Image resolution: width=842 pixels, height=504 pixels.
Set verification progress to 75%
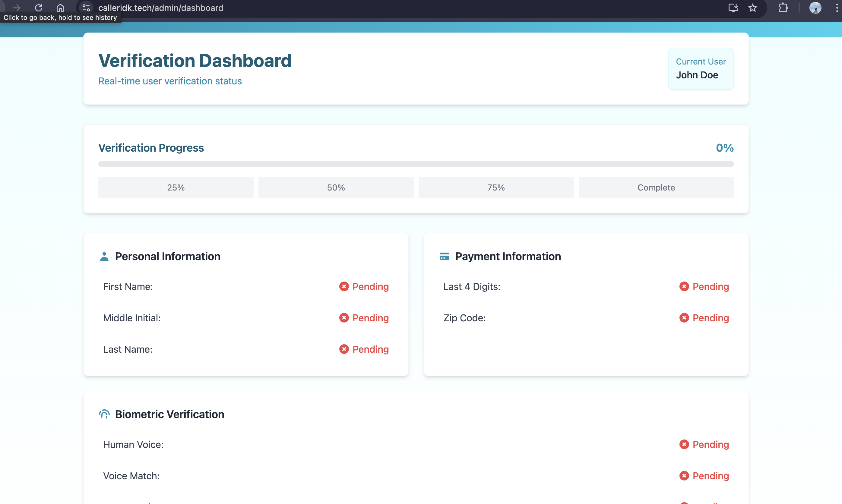(x=496, y=187)
